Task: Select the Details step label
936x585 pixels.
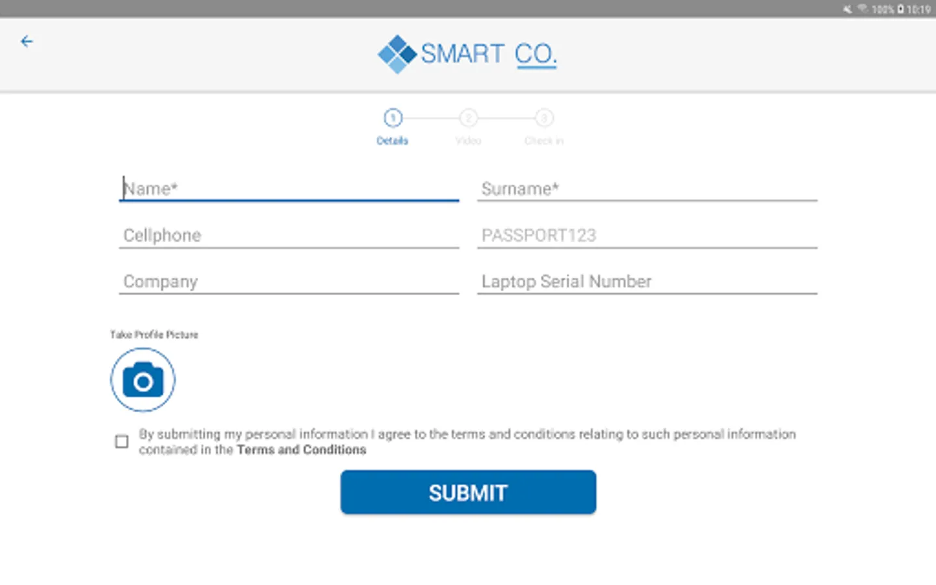Action: 393,140
